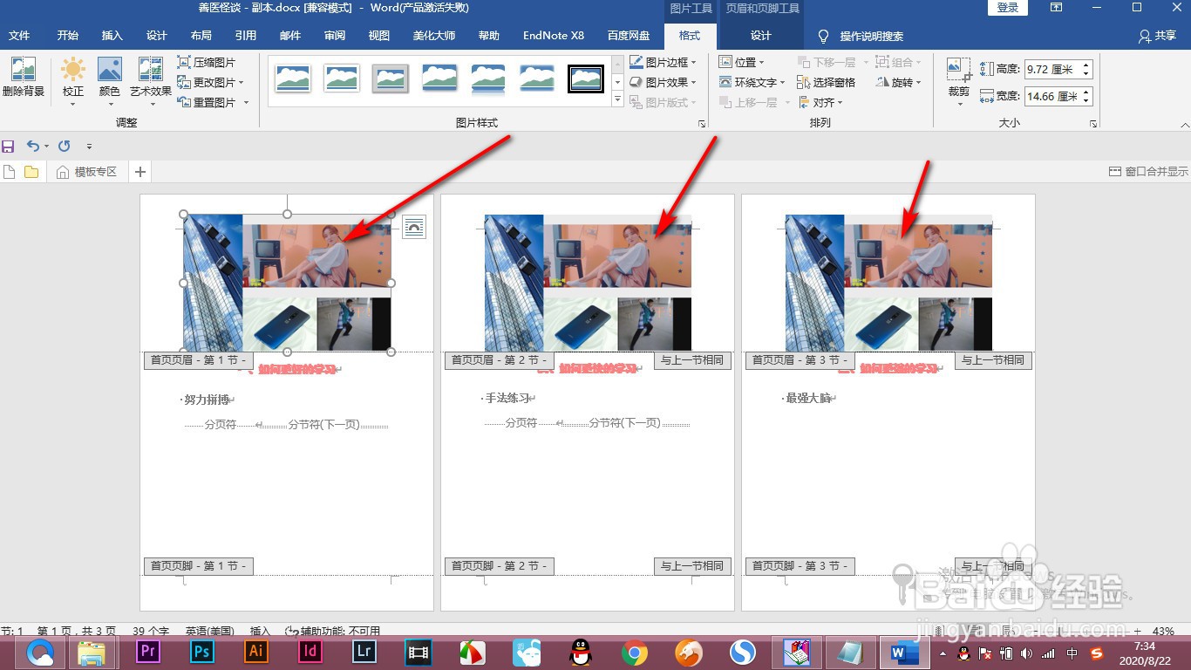Click the Redo icon

pos(64,147)
